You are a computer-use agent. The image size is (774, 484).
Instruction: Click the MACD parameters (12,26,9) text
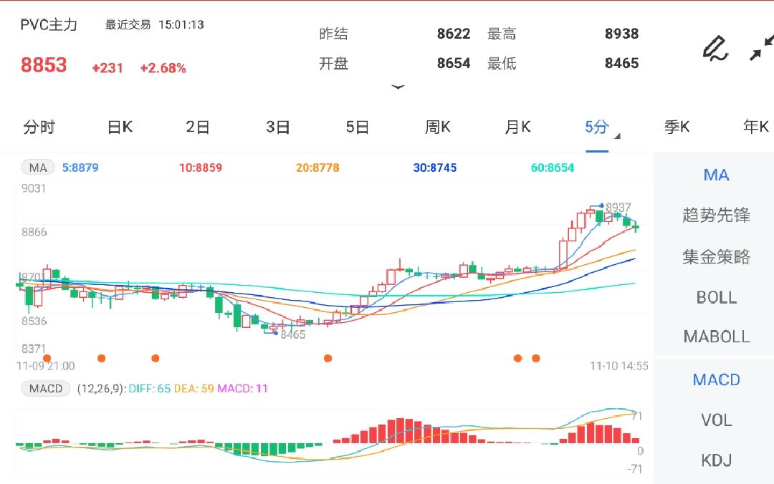click(x=101, y=389)
